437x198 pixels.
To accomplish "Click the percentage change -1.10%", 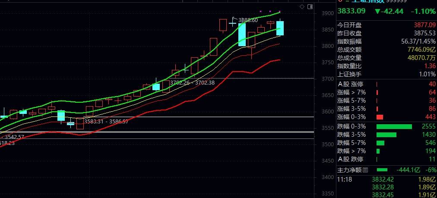I will (423, 11).
